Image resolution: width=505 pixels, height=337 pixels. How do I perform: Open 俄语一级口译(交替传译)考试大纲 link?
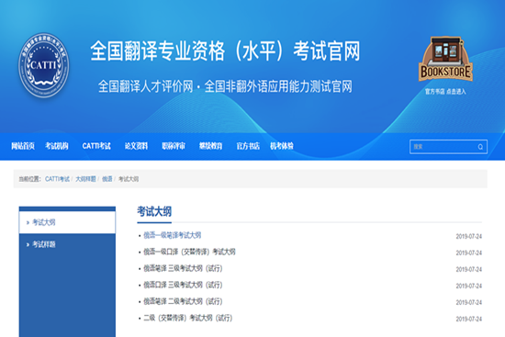[x=189, y=252]
